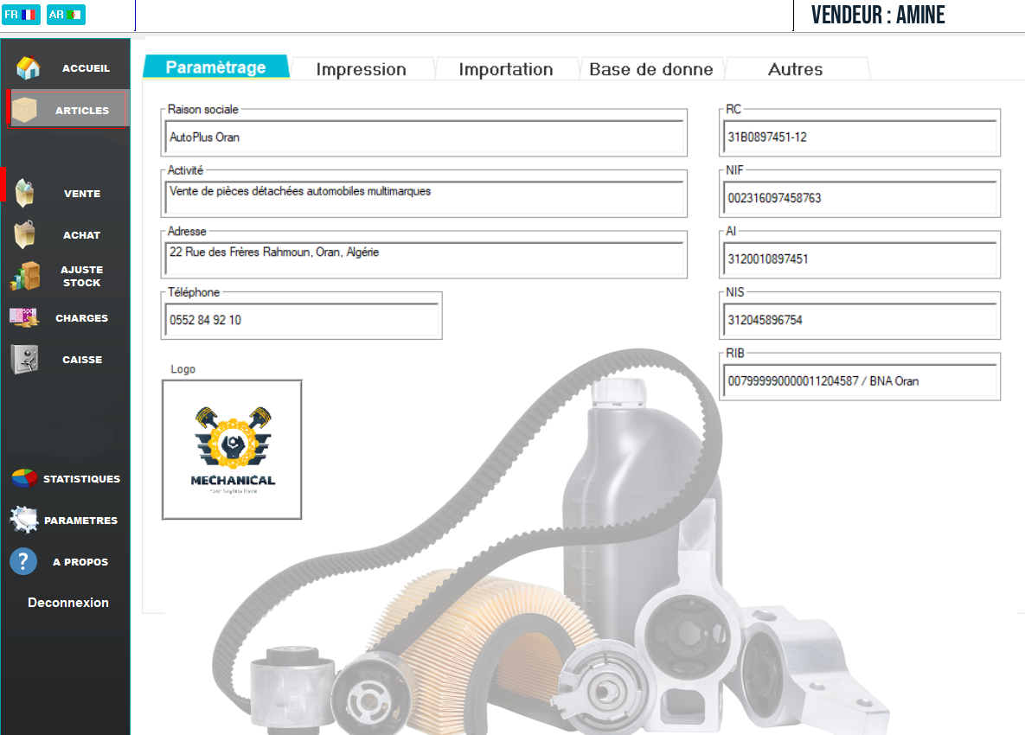Switch to the Impression tab
This screenshot has width=1025, height=735.
[361, 69]
